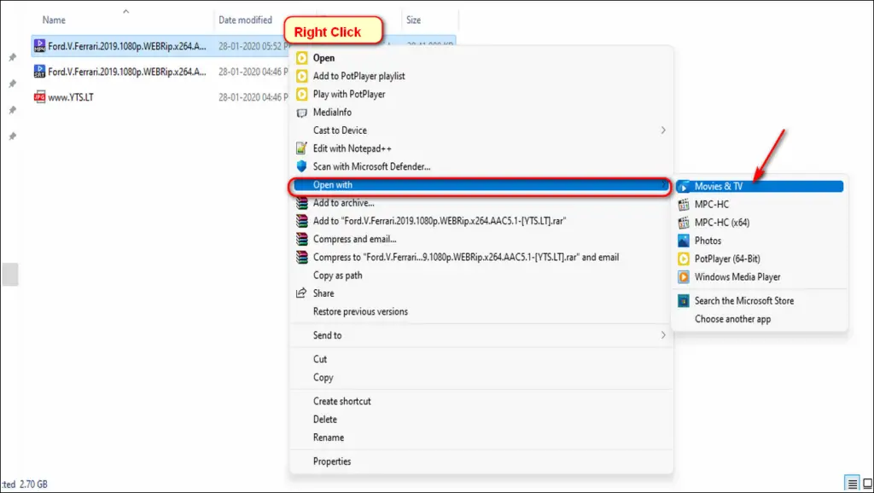The width and height of the screenshot is (874, 493).
Task: Choose Properties from the context menu
Action: [x=332, y=461]
